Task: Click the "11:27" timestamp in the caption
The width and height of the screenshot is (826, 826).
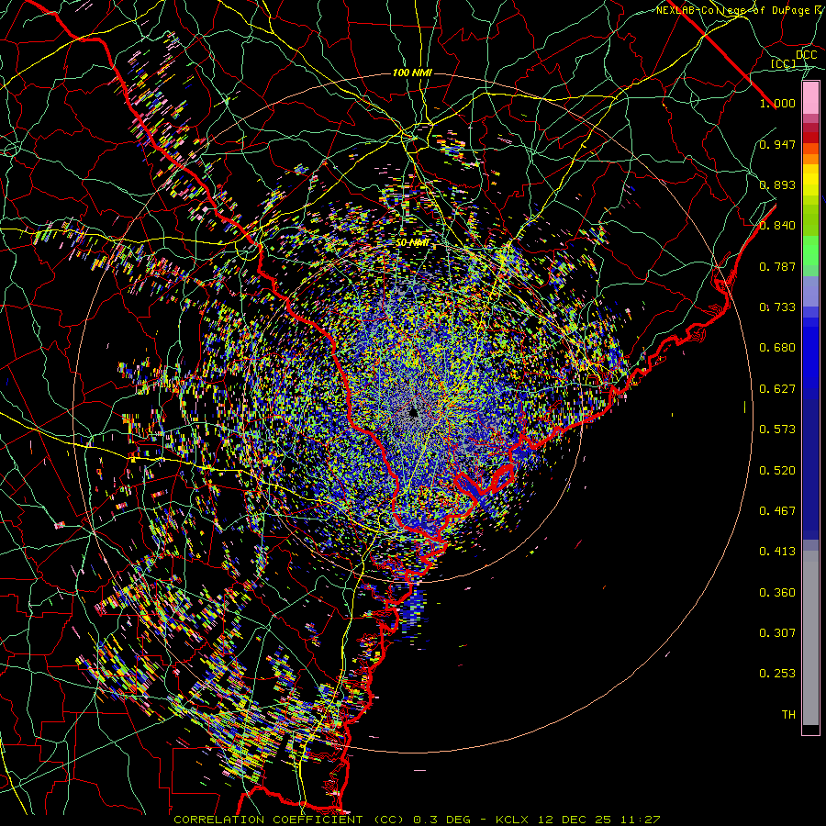Action: (640, 820)
